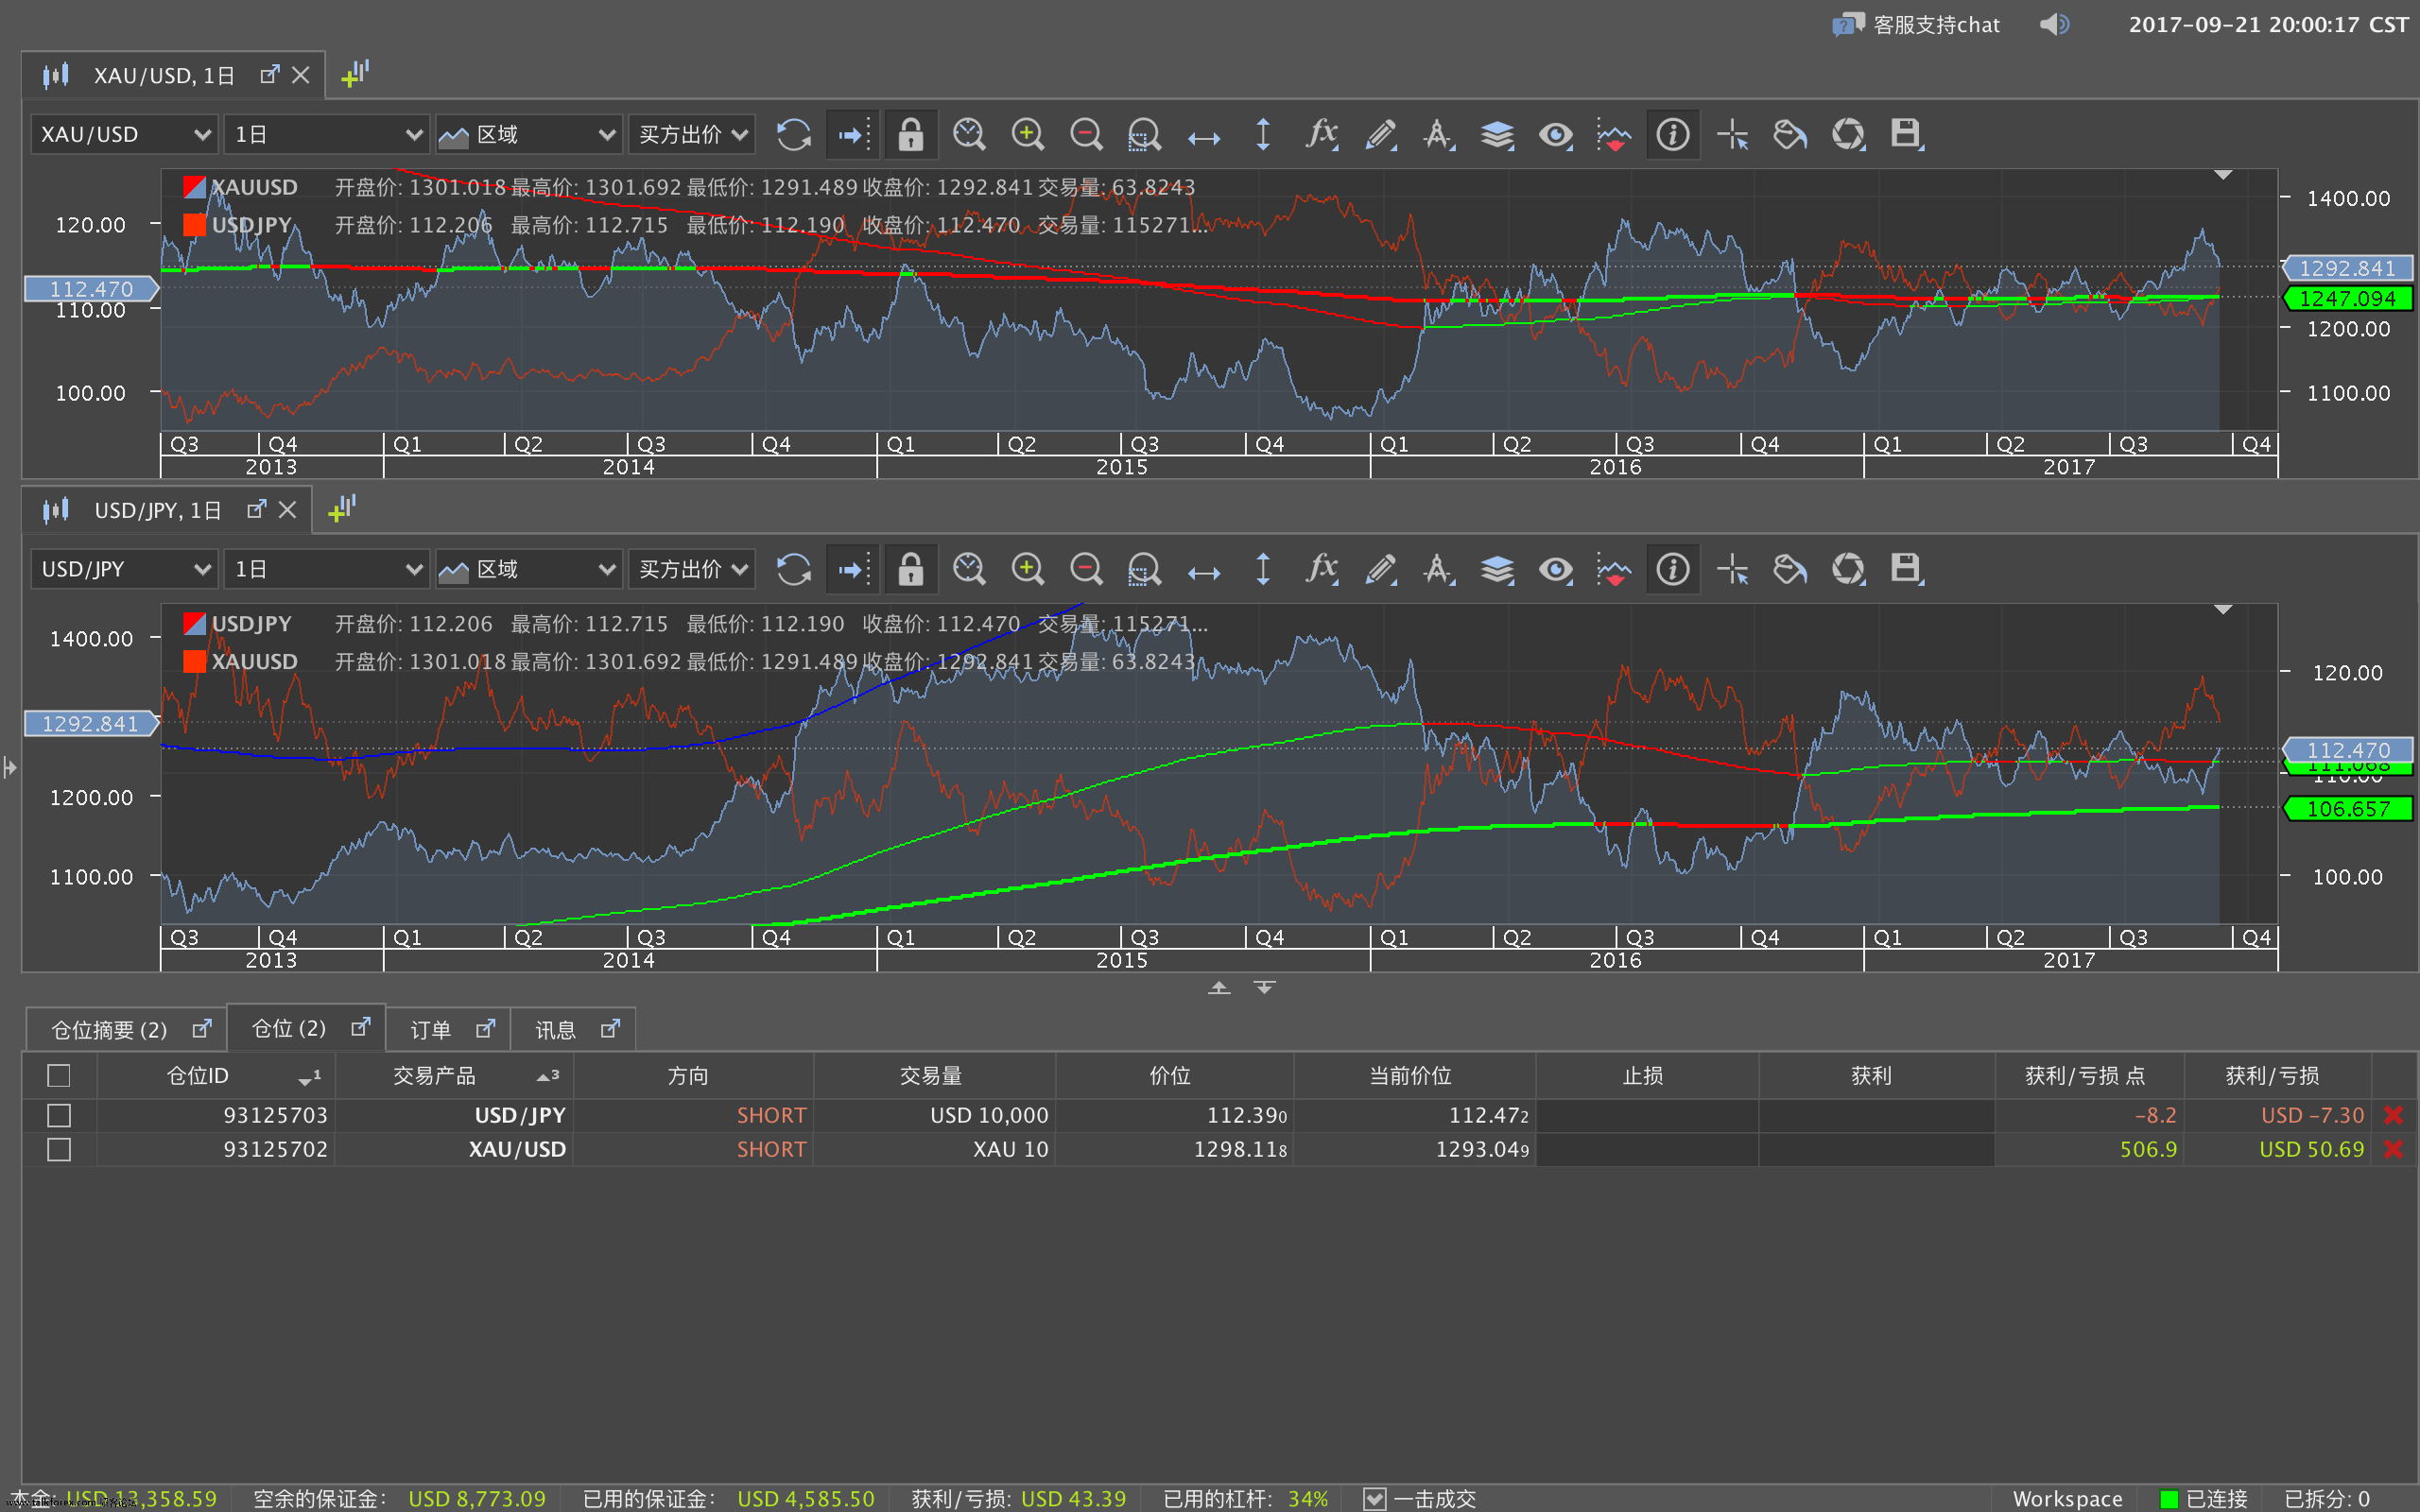This screenshot has height=1512, width=2420.
Task: Open the price alert icon on USD/JPY chart
Action: 1614,569
